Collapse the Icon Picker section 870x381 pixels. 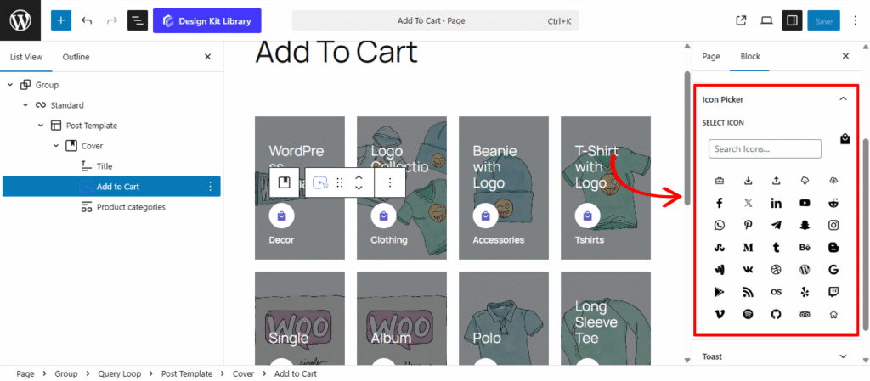[x=843, y=99]
